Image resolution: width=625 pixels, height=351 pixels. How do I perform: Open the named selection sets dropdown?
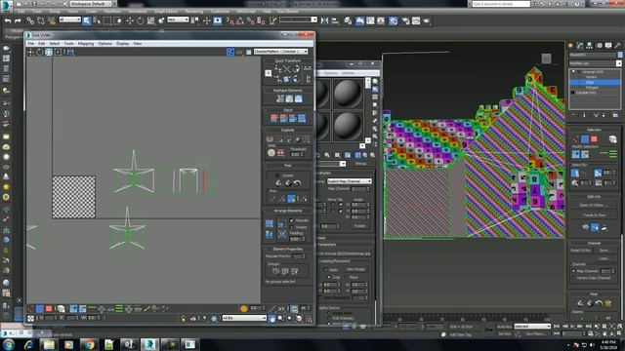[298, 19]
